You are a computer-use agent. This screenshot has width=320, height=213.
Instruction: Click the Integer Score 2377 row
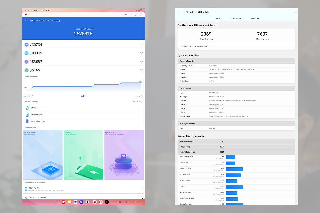point(237,147)
